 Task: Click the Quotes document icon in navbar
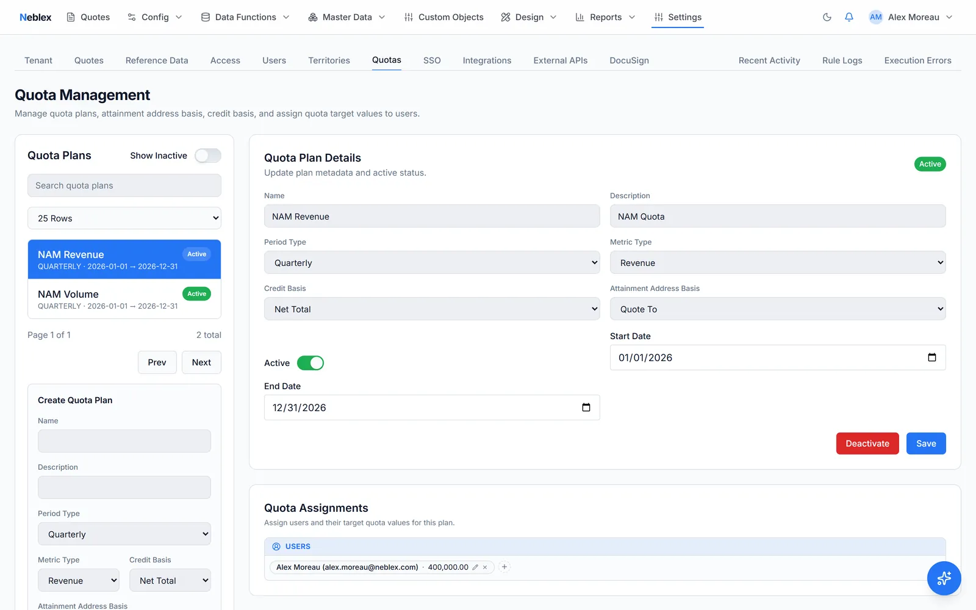[x=71, y=17]
